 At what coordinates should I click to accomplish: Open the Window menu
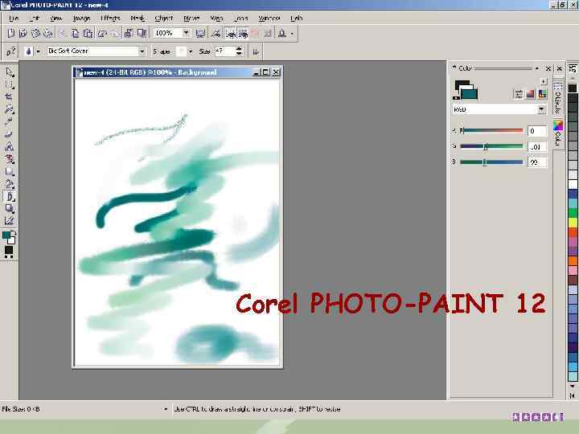pyautogui.click(x=269, y=18)
